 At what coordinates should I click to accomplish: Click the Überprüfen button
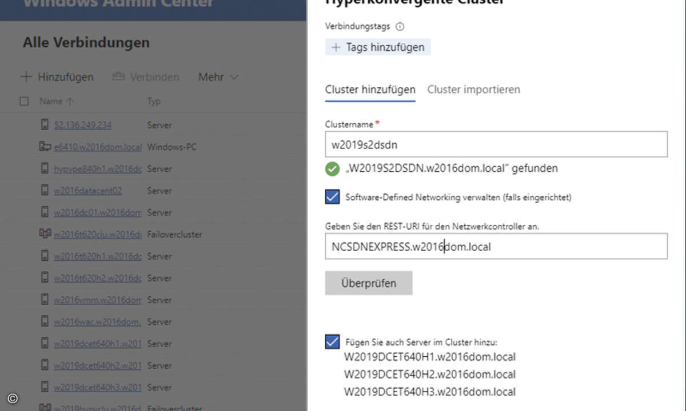(x=369, y=283)
